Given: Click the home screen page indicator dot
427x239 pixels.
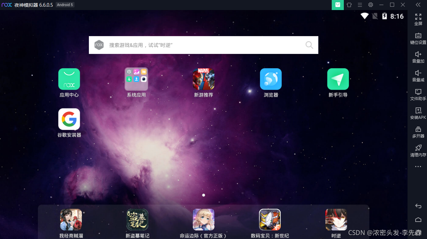Looking at the screenshot, I should coord(204,195).
